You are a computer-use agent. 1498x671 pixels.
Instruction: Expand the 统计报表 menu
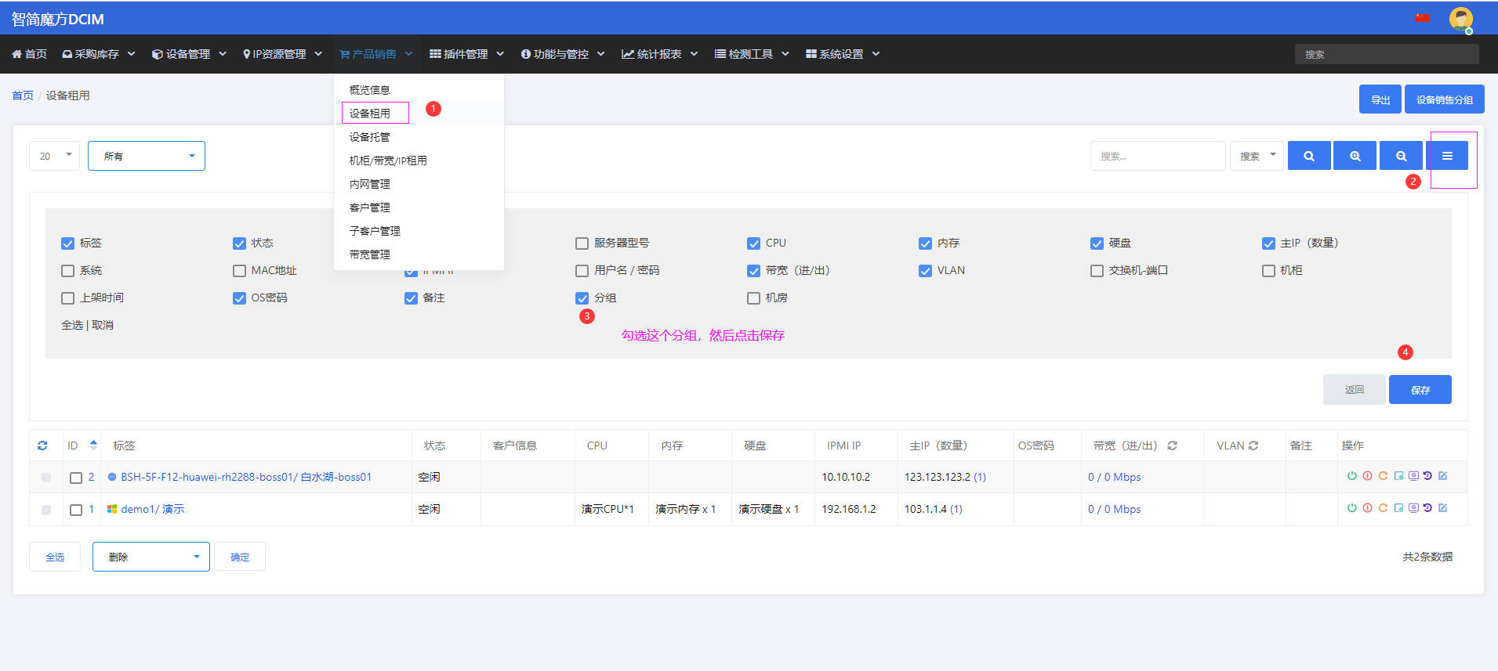pyautogui.click(x=659, y=54)
